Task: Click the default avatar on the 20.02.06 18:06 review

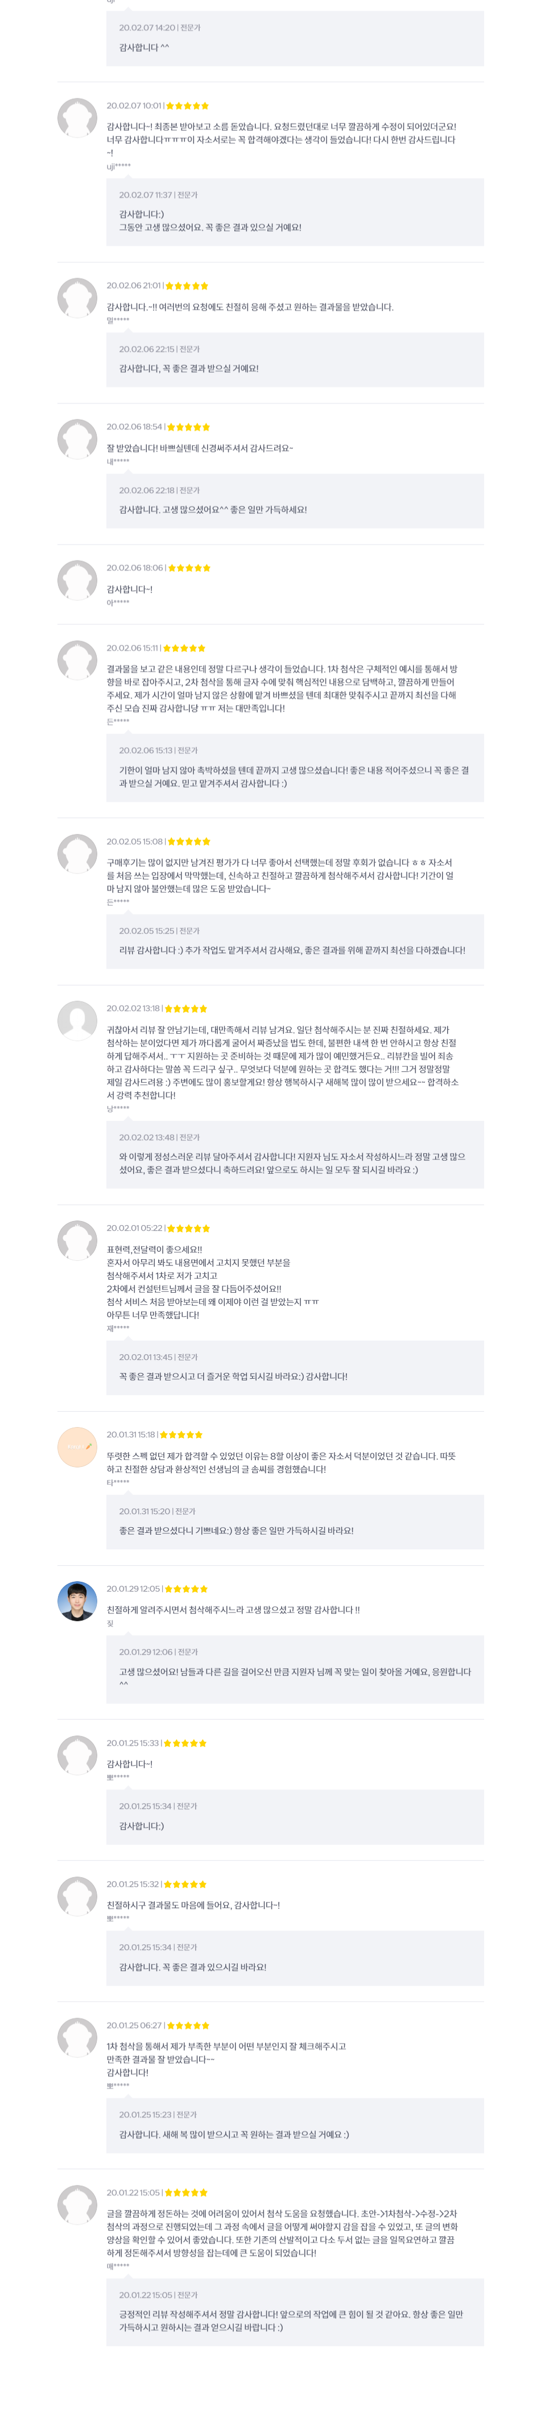Action: point(77,580)
